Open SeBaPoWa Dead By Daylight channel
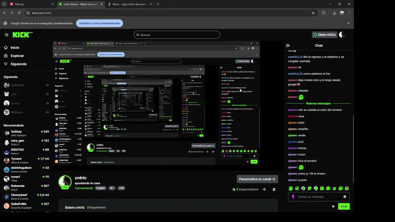 [x=26, y=206]
